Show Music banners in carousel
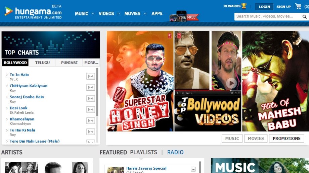This screenshot has width=309, height=173. pos(232,139)
